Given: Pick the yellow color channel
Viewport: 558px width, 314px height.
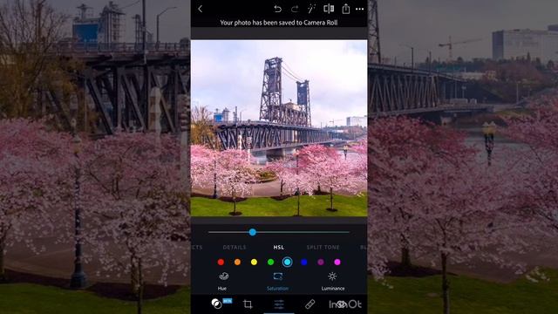Looking at the screenshot, I should [254, 262].
